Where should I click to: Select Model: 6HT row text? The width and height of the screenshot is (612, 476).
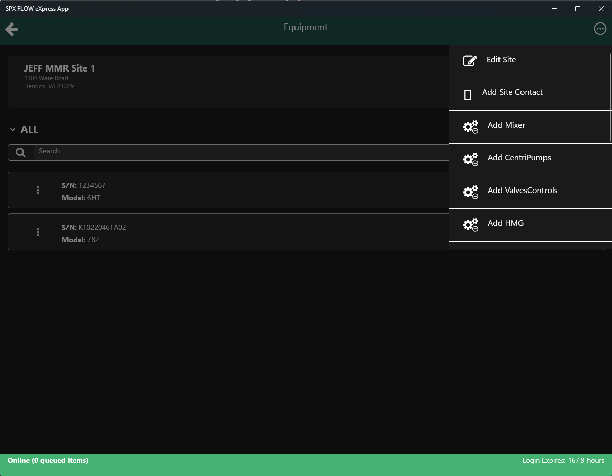click(x=81, y=198)
